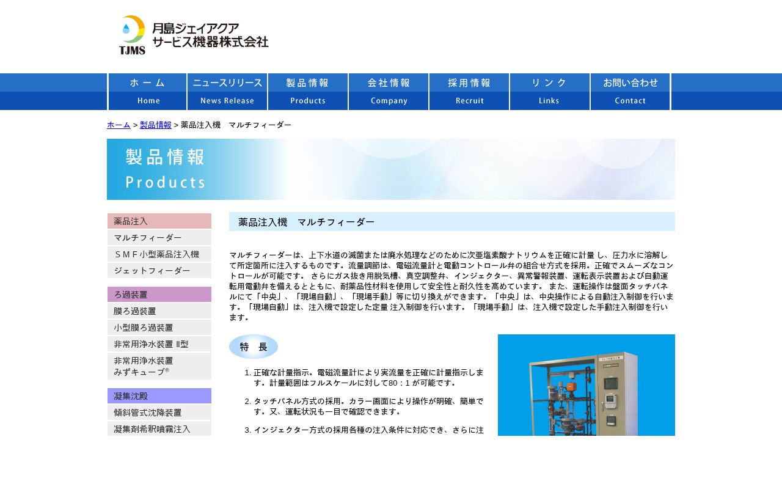This screenshot has height=489, width=782.
Task: Go to 製品情報 Products in navigation bar
Action: (308, 92)
